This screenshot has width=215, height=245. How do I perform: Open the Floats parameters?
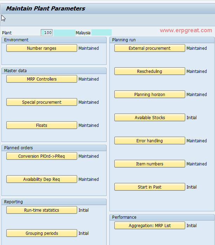[42, 125]
